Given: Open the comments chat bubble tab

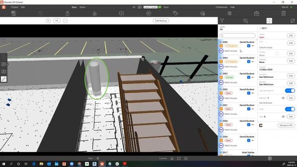Looking at the screenshot, I should click(x=245, y=20).
